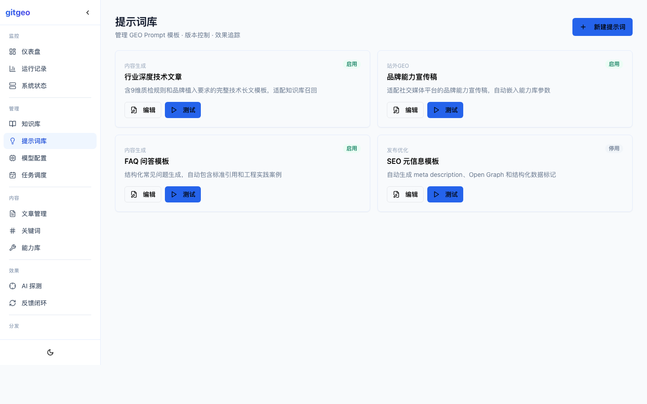Image resolution: width=647 pixels, height=404 pixels.
Task: Click the AI 探测 target icon
Action: coord(13,286)
